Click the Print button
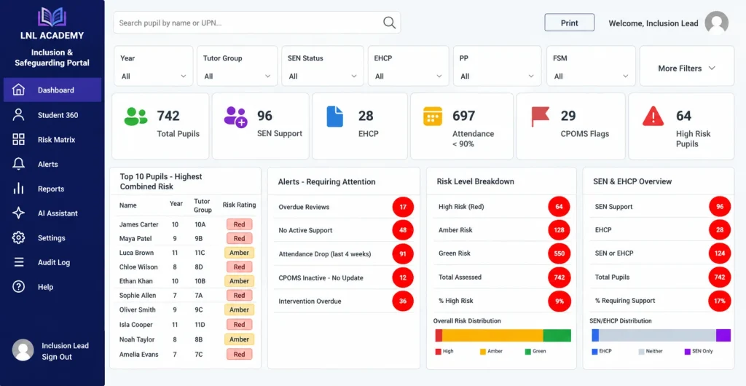This screenshot has width=746, height=386. 570,23
